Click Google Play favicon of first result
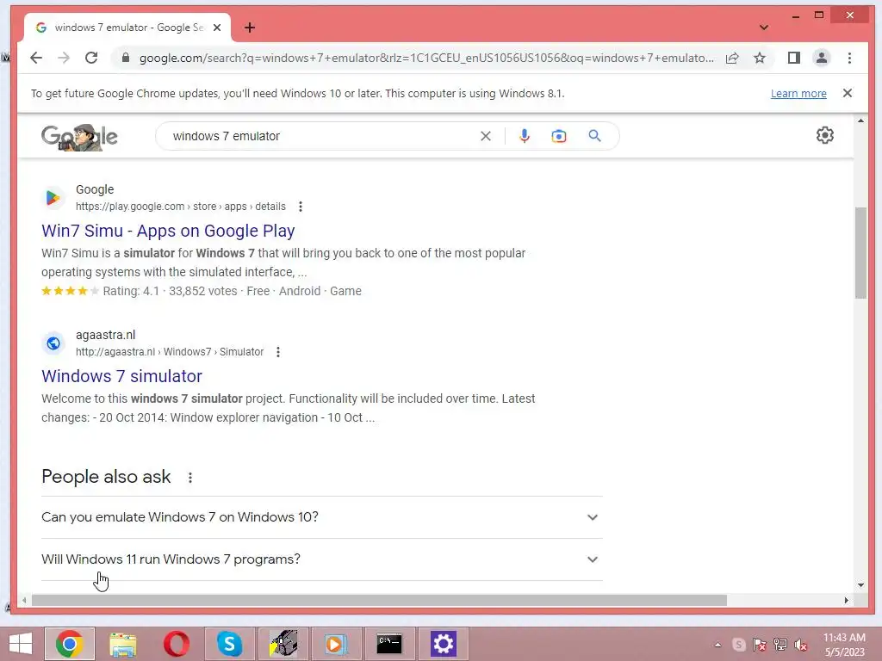Viewport: 882px width, 661px height. point(53,198)
